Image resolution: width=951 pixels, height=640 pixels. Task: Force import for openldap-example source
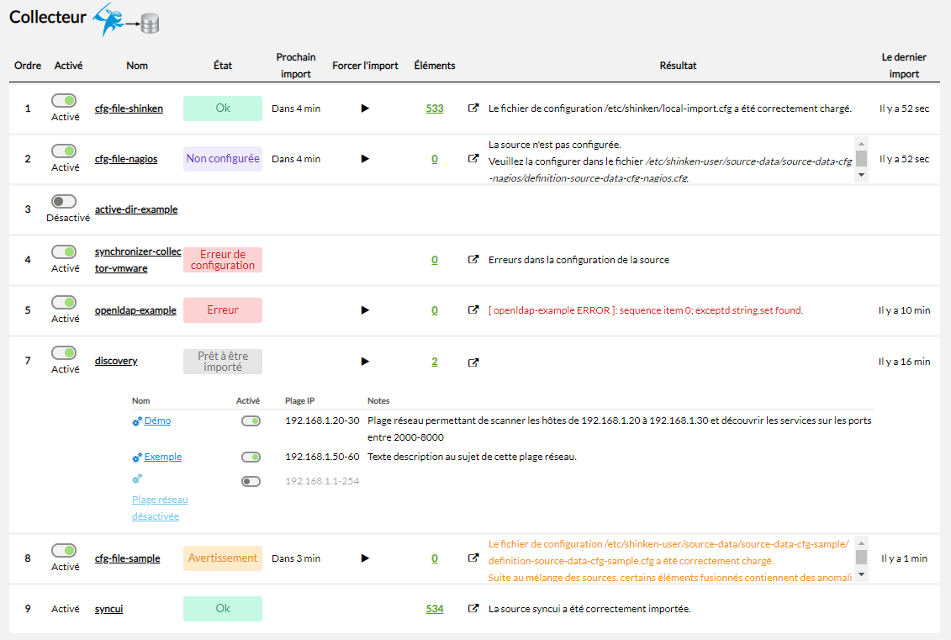[365, 310]
